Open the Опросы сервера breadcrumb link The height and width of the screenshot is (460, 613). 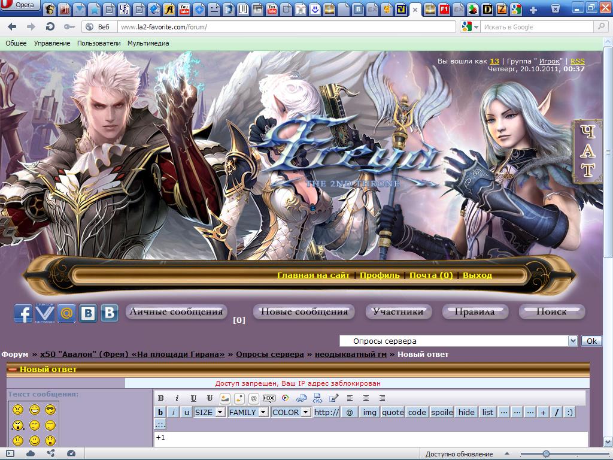tap(270, 355)
